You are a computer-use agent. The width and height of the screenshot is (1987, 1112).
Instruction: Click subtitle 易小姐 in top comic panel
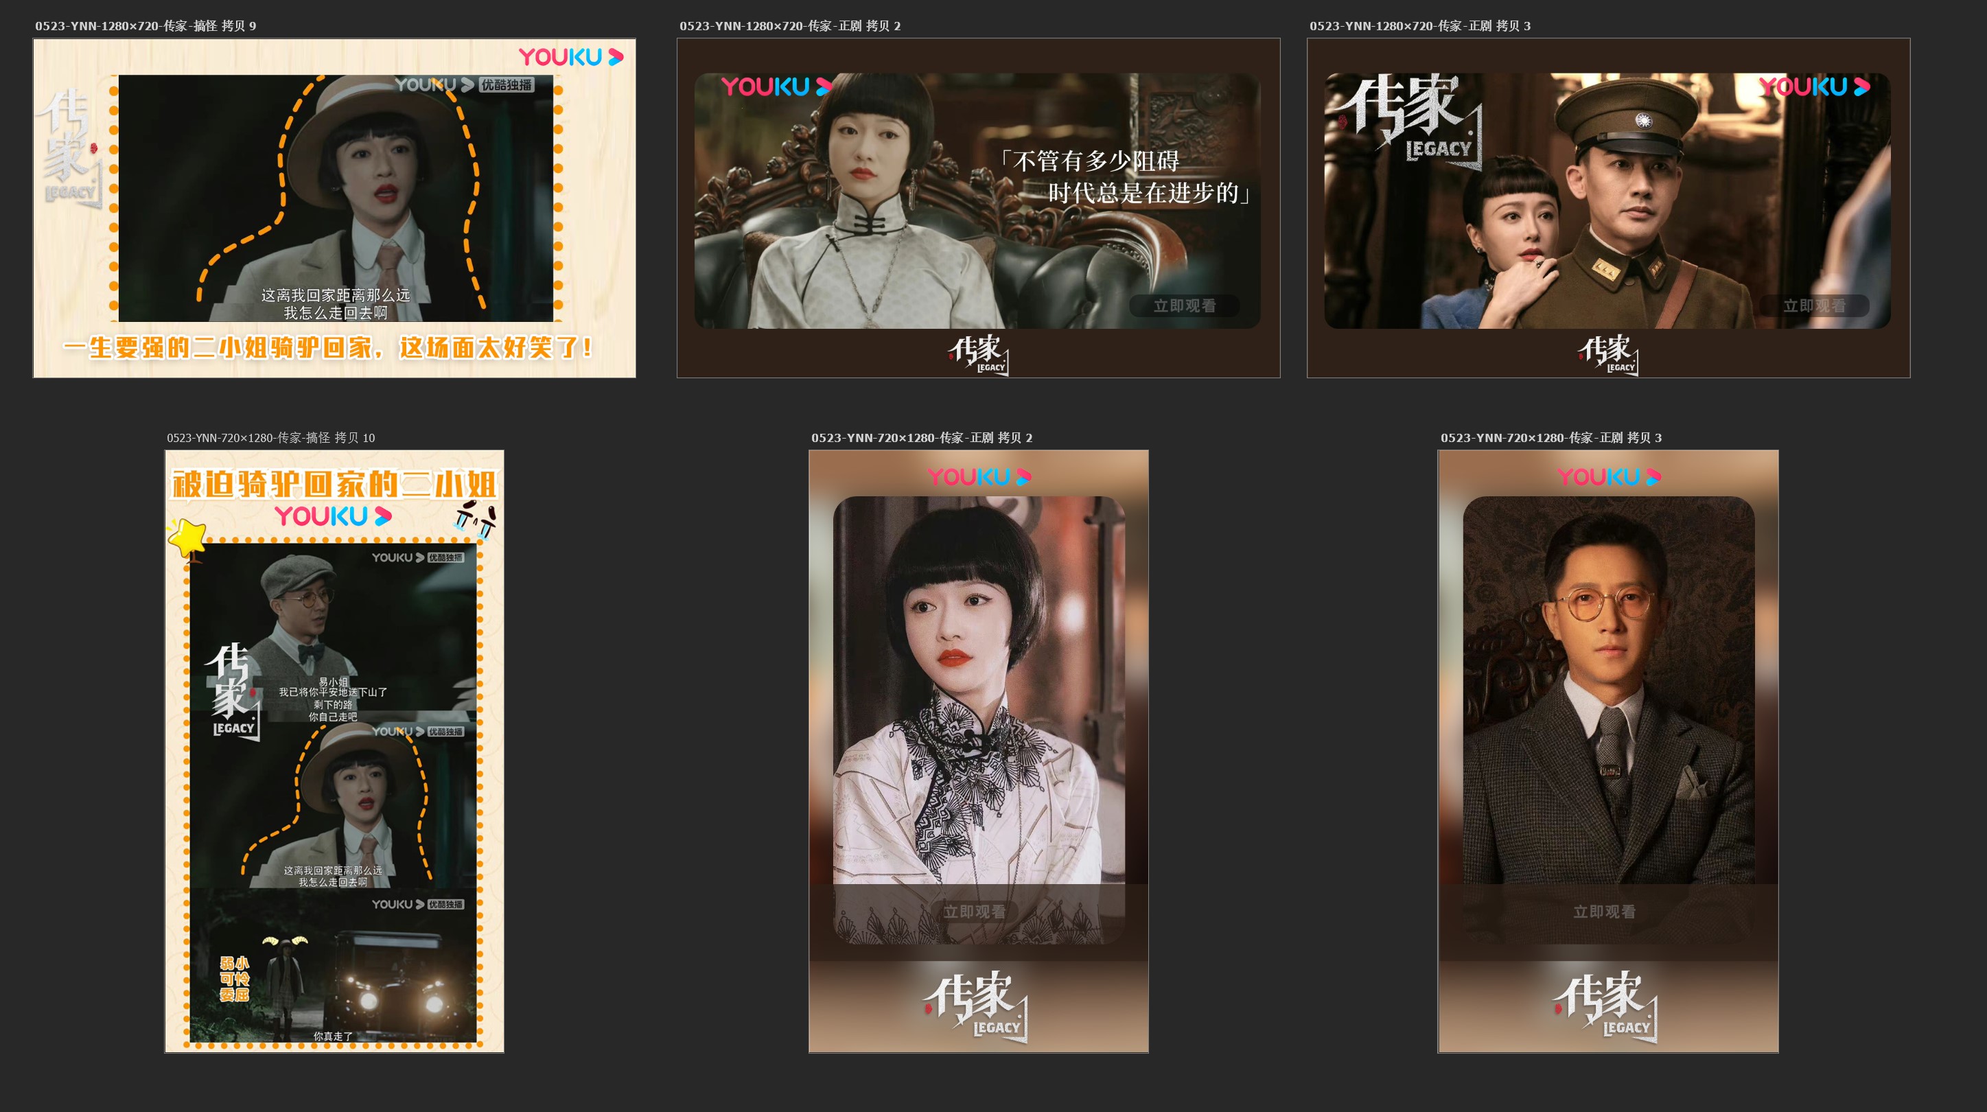333,682
